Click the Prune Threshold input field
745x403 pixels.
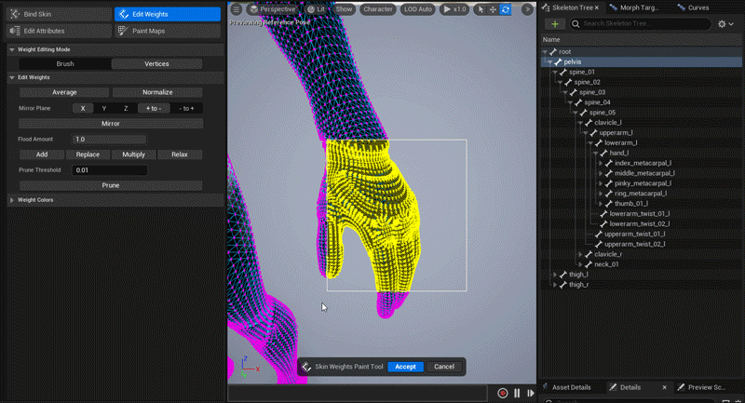[109, 170]
